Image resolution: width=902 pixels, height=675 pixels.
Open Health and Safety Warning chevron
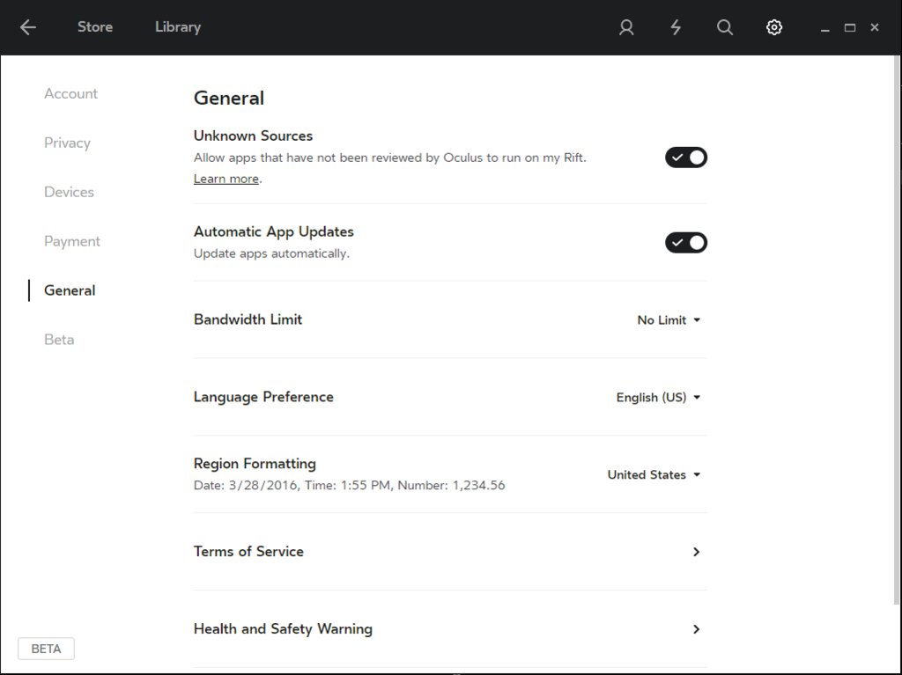[696, 629]
